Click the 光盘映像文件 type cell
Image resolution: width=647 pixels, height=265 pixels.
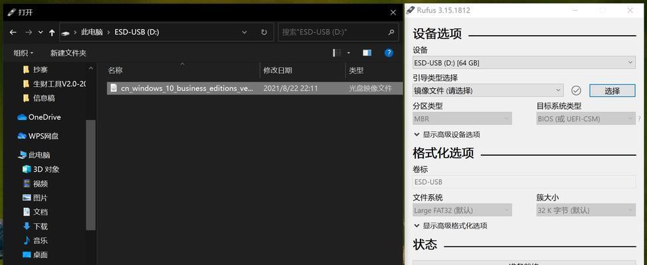pyautogui.click(x=371, y=88)
